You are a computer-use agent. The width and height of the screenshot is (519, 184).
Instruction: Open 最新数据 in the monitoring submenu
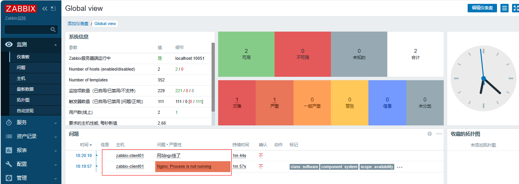point(25,89)
